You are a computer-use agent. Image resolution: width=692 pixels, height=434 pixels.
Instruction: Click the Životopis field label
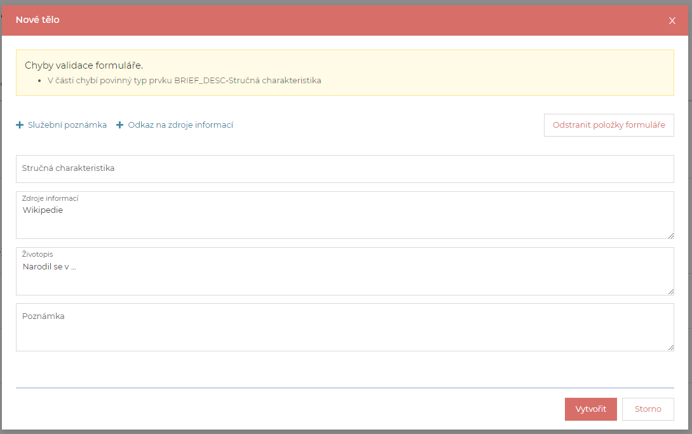point(37,254)
